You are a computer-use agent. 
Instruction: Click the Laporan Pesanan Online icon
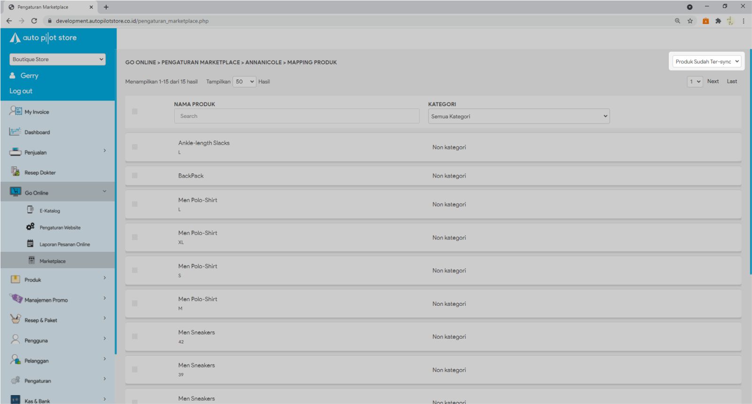pyautogui.click(x=31, y=244)
